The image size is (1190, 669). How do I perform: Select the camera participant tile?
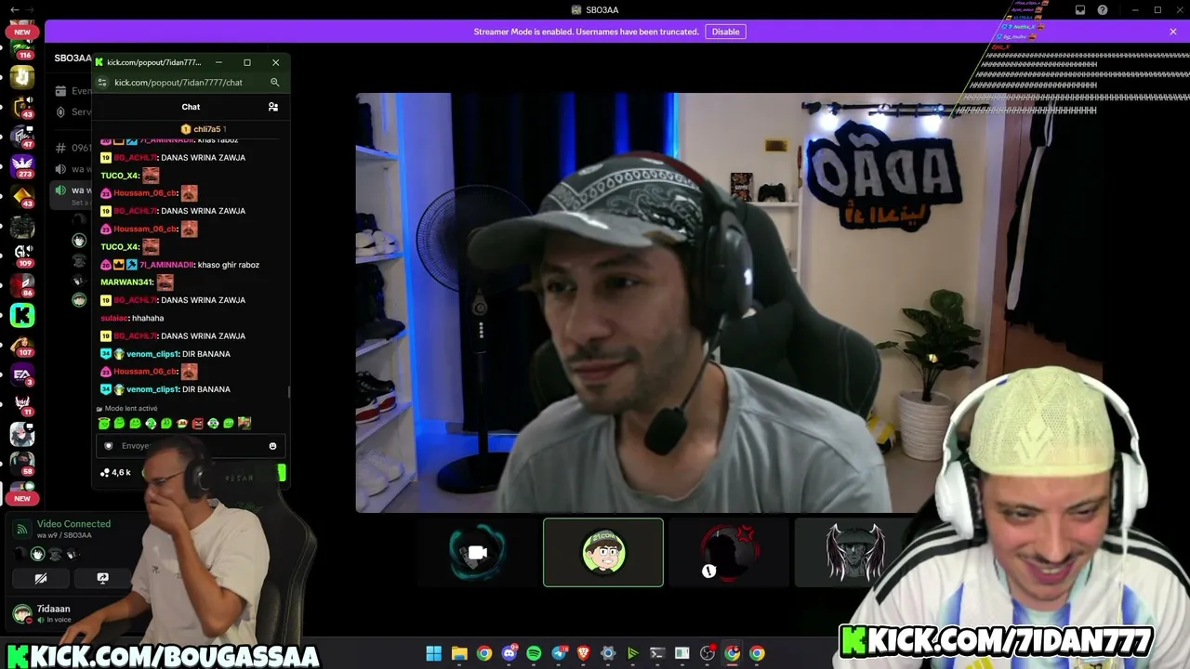tap(478, 553)
